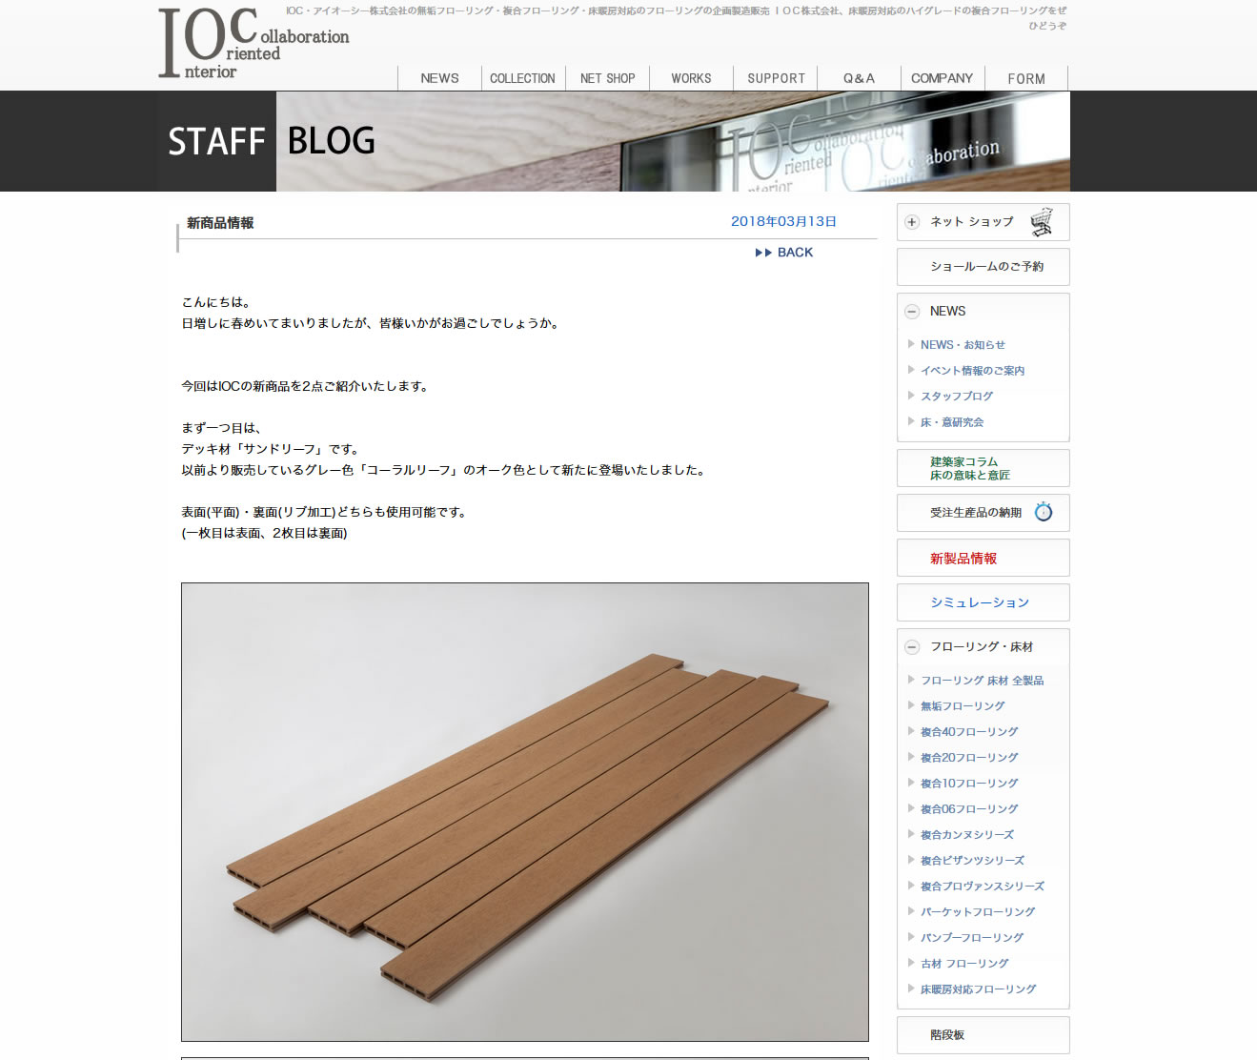1257x1060 pixels.
Task: Click the shopping cart icon
Action: click(1042, 222)
